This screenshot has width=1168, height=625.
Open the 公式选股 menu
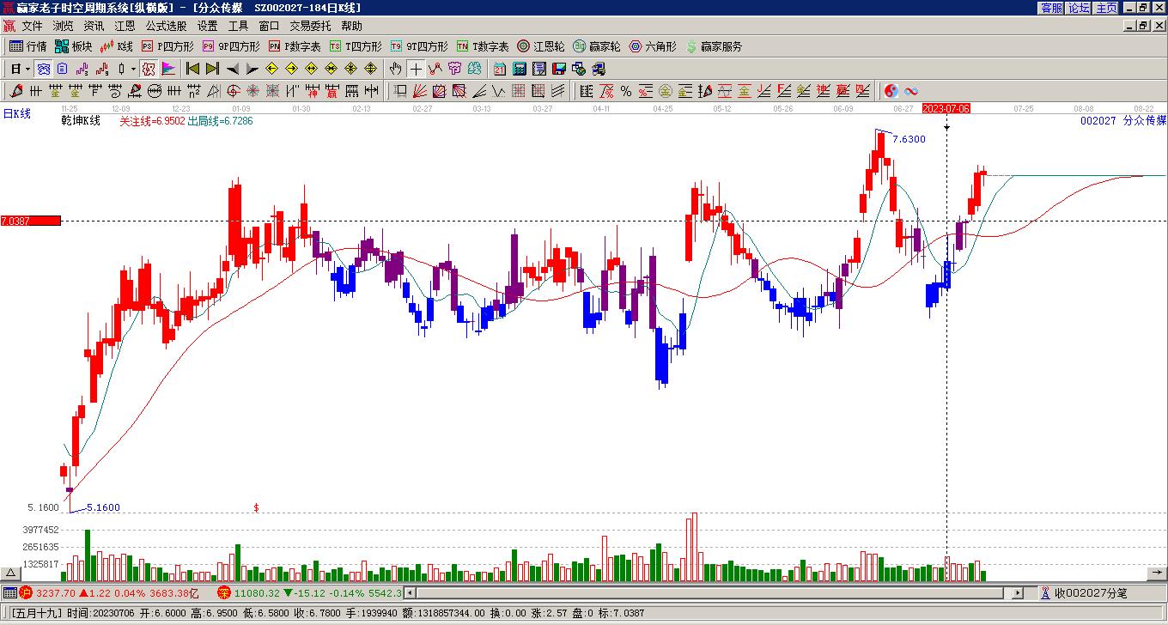[x=166, y=27]
